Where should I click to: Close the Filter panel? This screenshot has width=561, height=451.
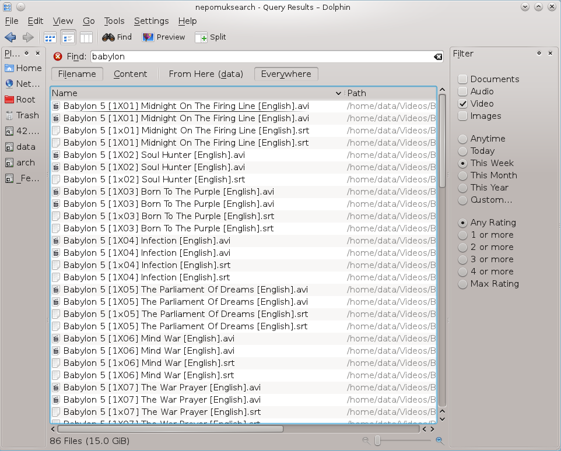[551, 53]
